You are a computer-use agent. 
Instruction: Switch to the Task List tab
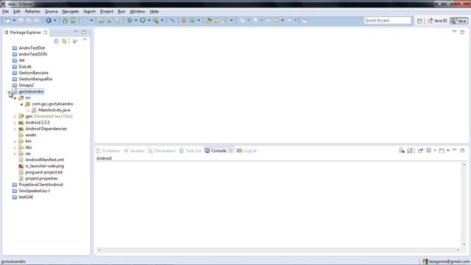click(190, 151)
